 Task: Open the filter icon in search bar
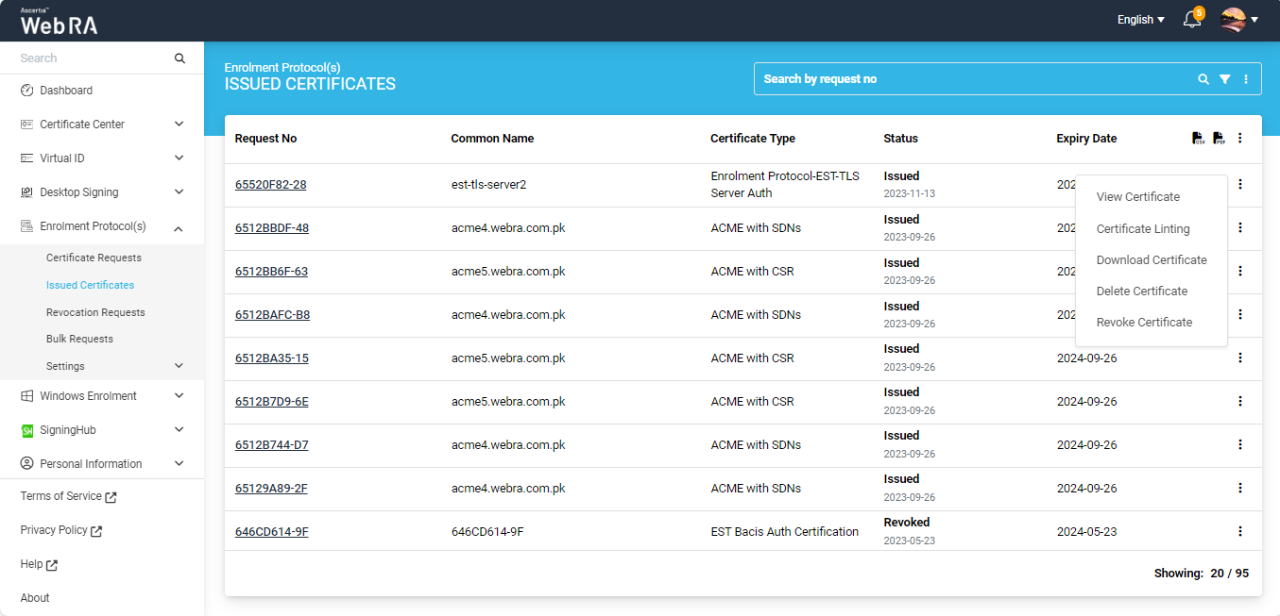click(x=1224, y=79)
